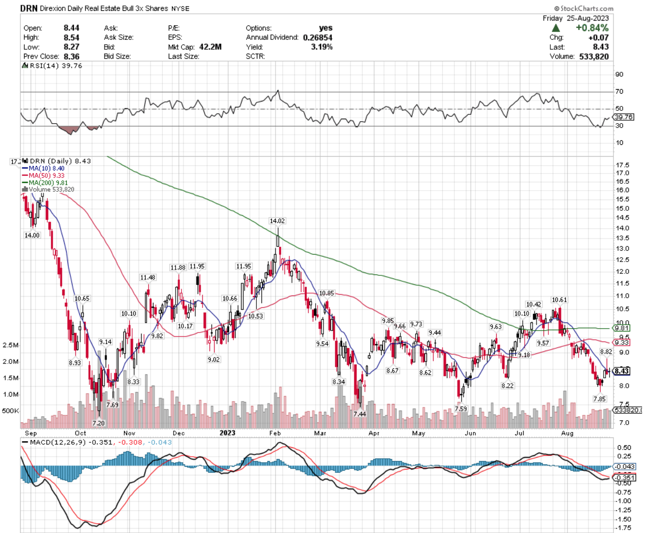Click the Direxion Daily Real Estate Bull 3x Shares title
Screen dimensions: 647x533
(x=104, y=9)
